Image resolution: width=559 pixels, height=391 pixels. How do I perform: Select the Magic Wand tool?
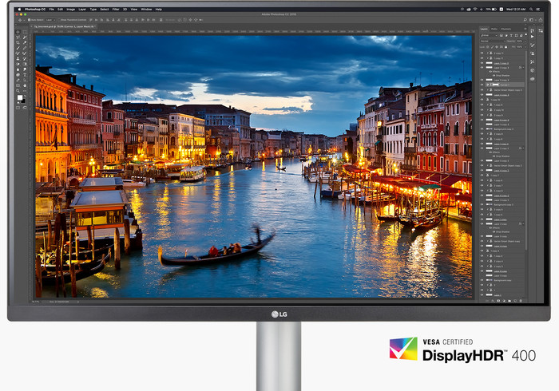[25, 37]
